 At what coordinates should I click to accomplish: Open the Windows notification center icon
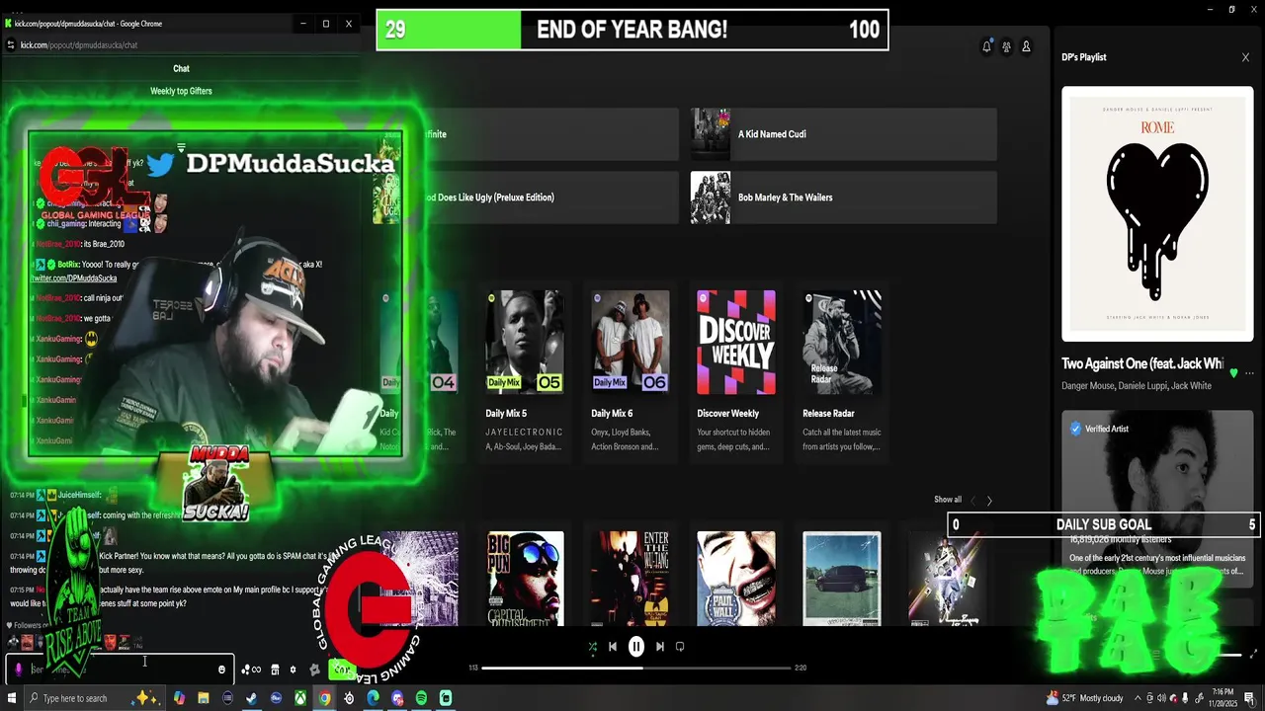tap(1250, 698)
